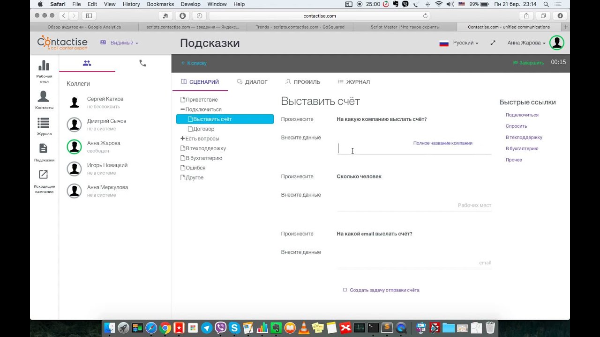Click Спросить quick link

(516, 126)
